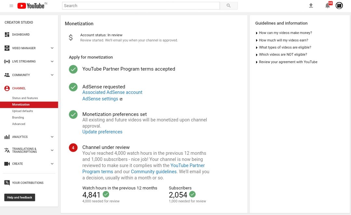
Task: Click the Creator Studio heading
Action: [x=19, y=22]
